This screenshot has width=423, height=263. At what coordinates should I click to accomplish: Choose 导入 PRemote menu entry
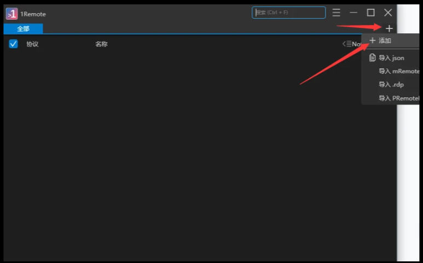tap(390, 98)
